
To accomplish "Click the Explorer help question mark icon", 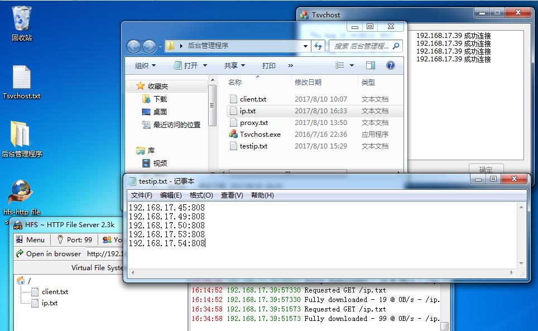I will (x=391, y=65).
